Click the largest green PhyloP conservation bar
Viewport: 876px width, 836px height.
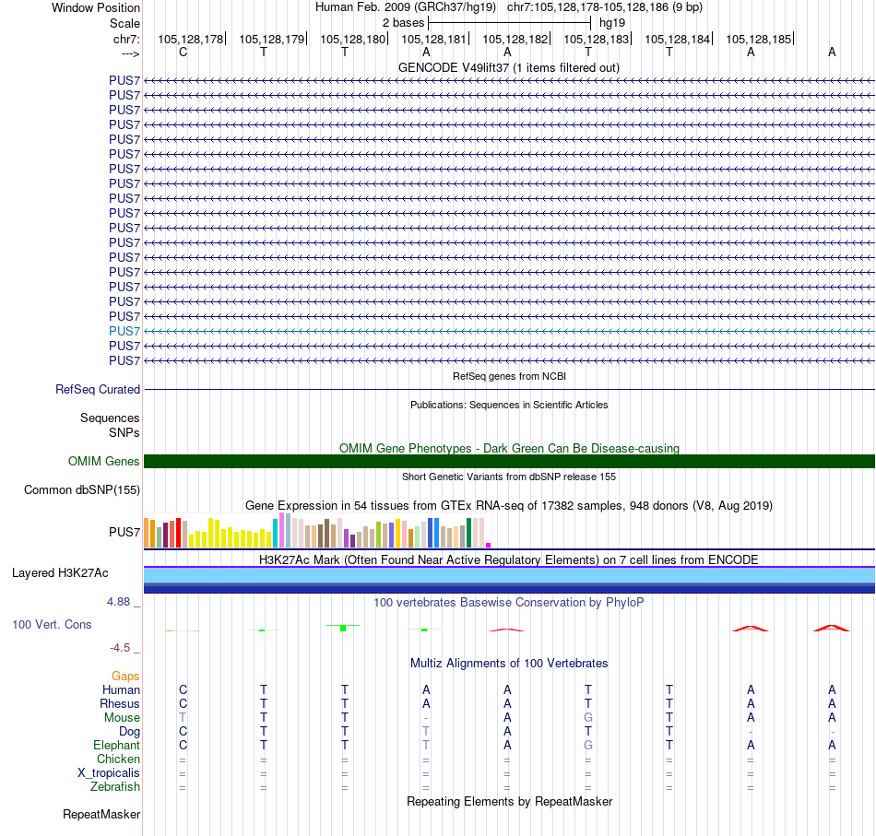click(x=343, y=629)
